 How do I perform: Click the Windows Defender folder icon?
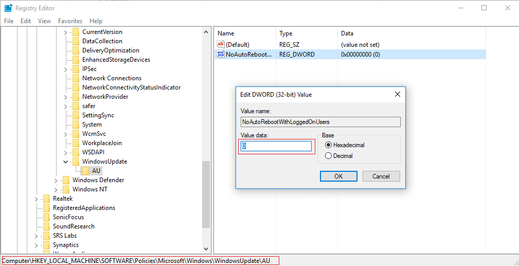click(66, 180)
